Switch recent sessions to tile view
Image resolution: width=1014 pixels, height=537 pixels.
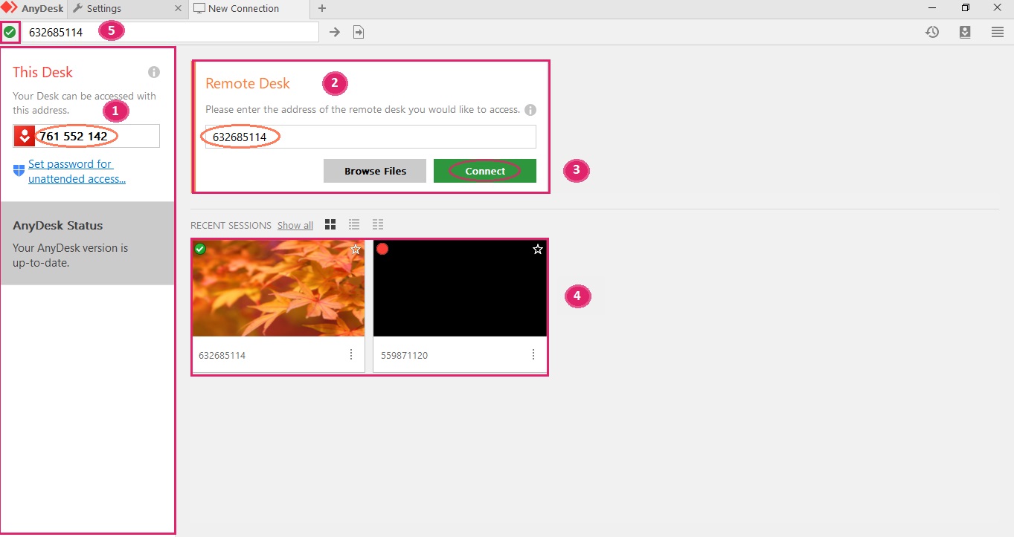(330, 225)
